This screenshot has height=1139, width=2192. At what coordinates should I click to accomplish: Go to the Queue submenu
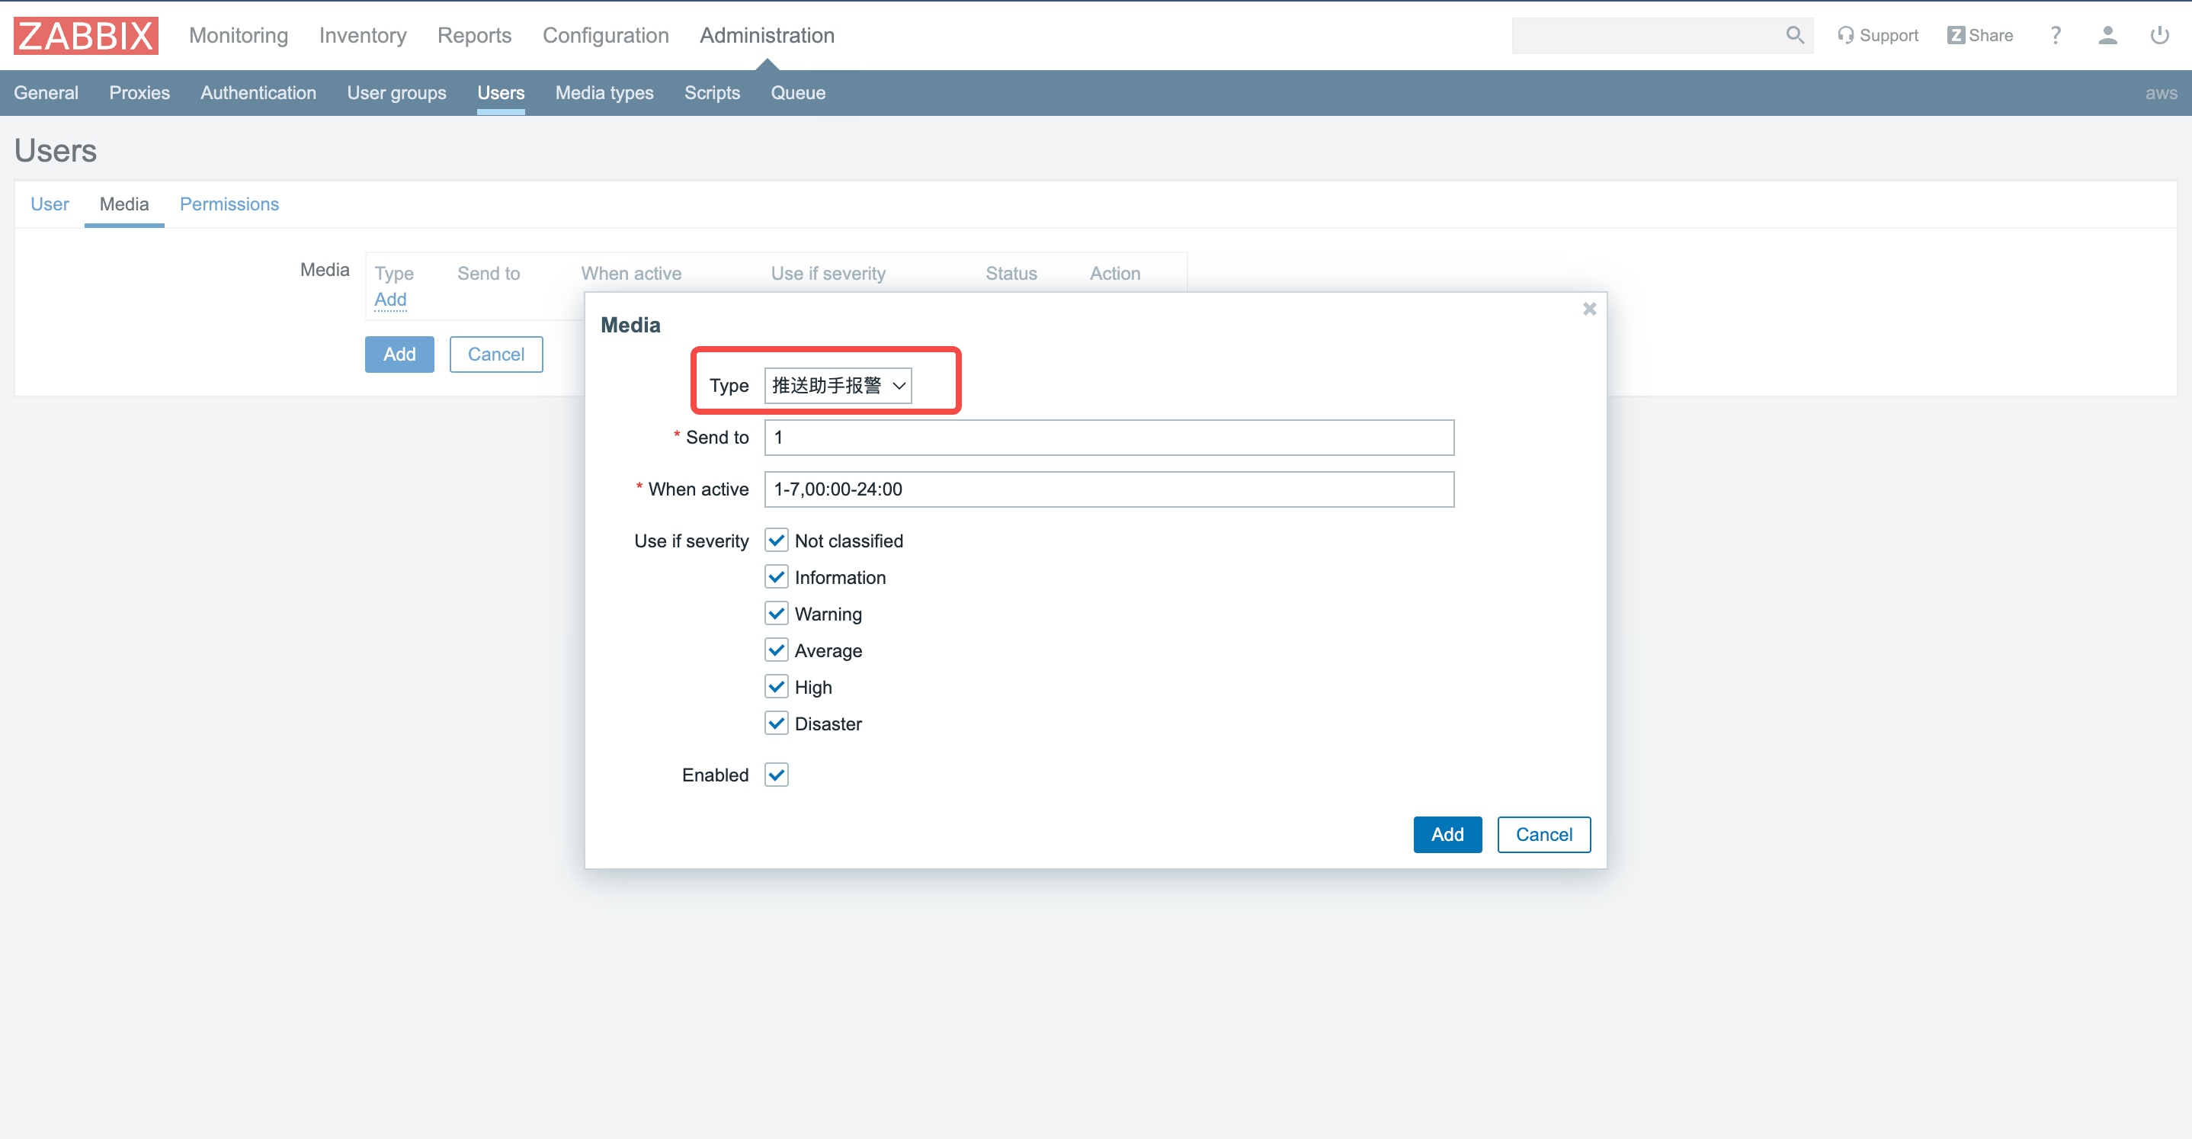(x=798, y=93)
